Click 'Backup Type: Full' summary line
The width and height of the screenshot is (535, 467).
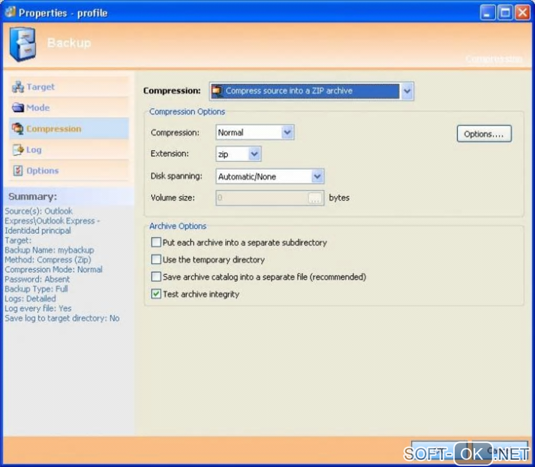pyautogui.click(x=36, y=289)
